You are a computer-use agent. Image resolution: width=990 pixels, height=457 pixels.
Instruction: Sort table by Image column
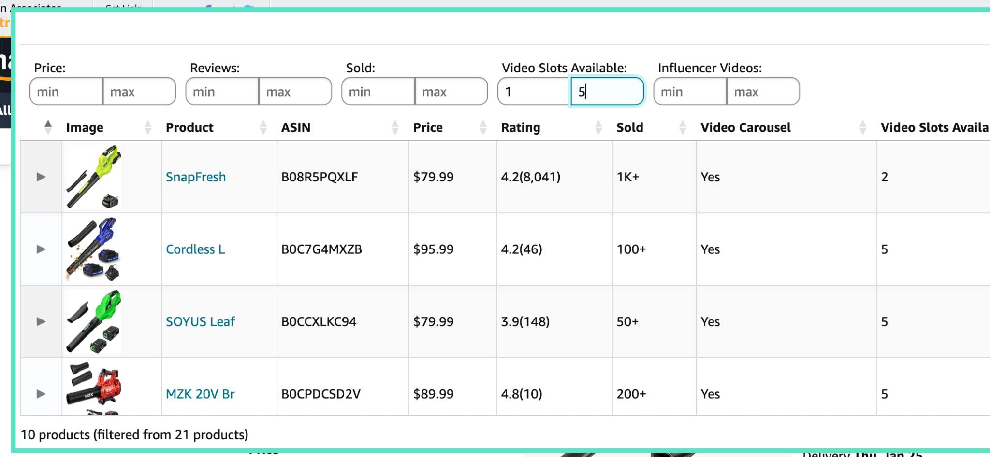85,127
